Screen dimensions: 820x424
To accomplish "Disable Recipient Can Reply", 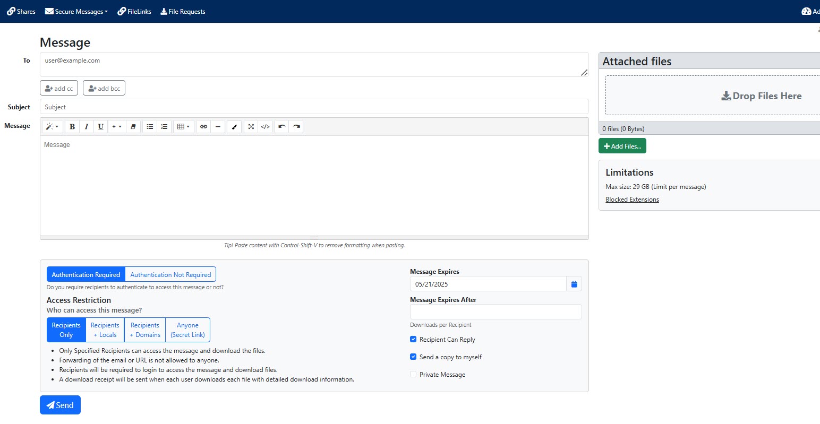I will (x=413, y=339).
